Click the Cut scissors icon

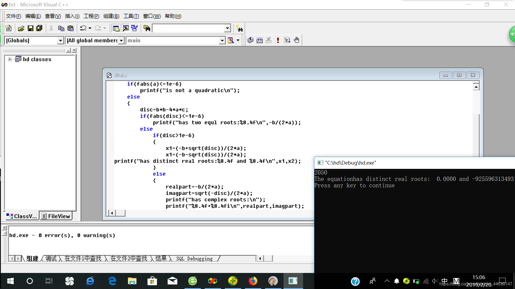51,28
